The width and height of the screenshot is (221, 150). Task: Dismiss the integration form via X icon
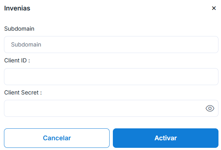click(214, 8)
